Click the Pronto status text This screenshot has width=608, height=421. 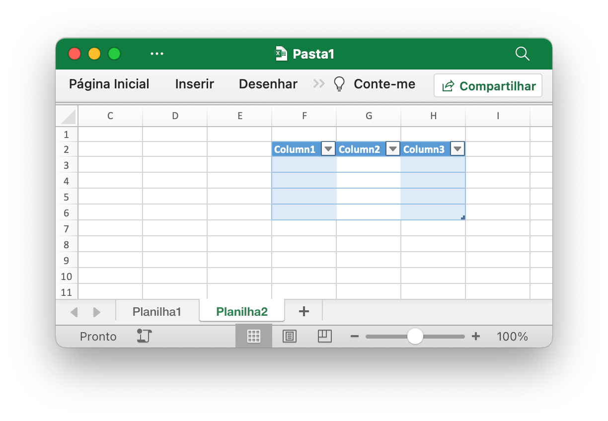point(98,337)
